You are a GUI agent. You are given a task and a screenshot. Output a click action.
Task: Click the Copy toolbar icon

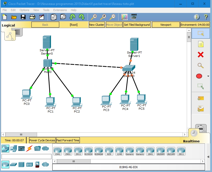[x=54, y=17]
